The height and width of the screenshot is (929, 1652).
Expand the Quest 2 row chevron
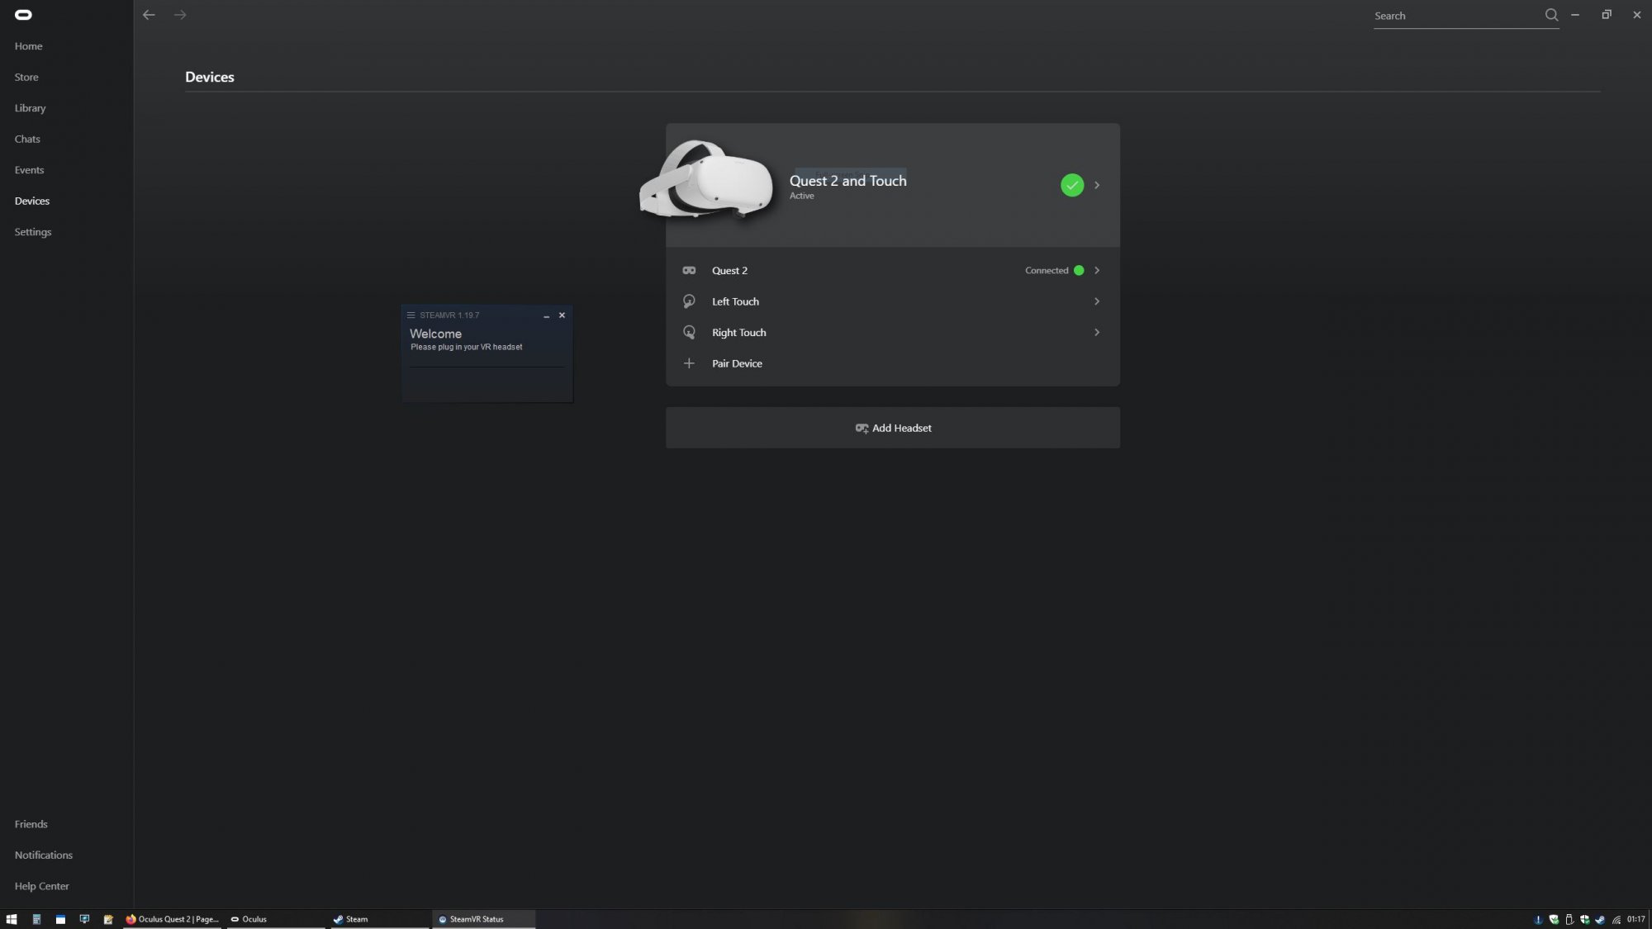pyautogui.click(x=1097, y=271)
